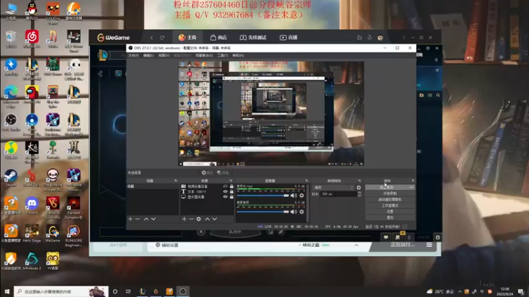Screen dimensions: 529x297
Task: Toggle visibility of 文本 (GDI+) source
Action: [225, 191]
